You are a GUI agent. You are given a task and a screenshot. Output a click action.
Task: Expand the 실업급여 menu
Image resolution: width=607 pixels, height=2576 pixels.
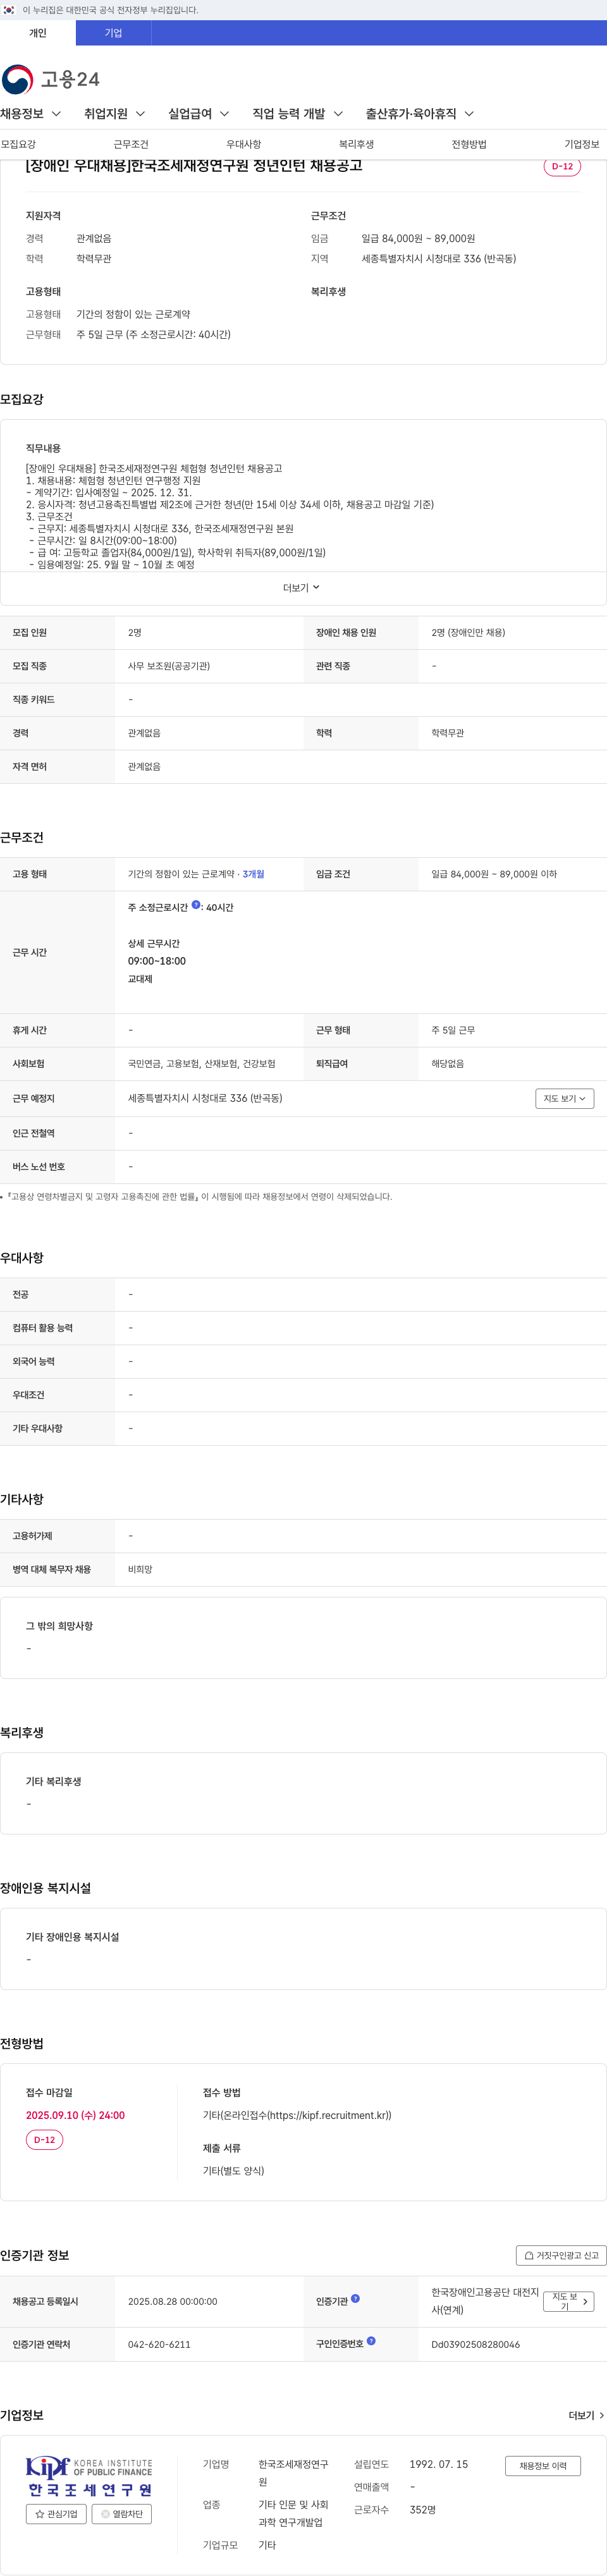pyautogui.click(x=199, y=114)
